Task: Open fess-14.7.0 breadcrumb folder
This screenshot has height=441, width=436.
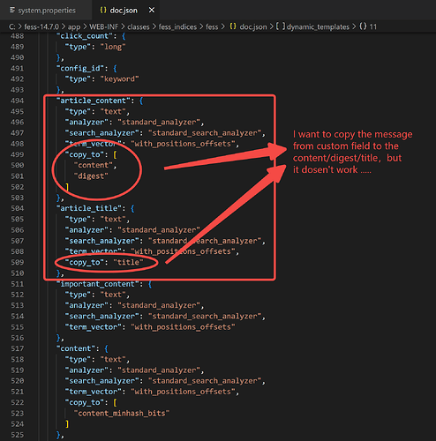Action: (41, 27)
